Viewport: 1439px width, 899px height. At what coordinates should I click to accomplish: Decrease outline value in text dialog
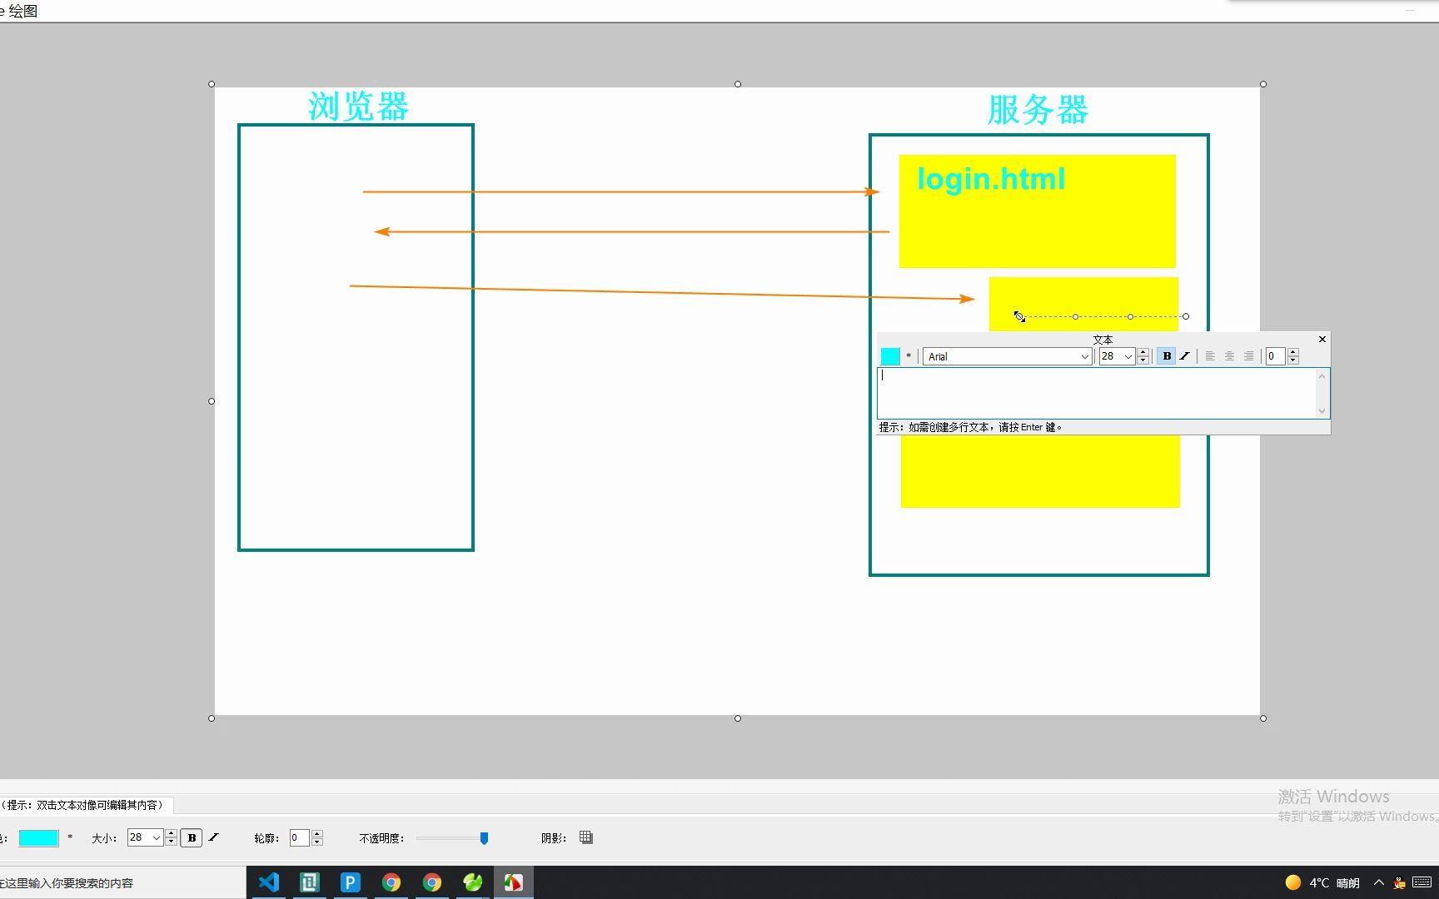tap(1293, 360)
